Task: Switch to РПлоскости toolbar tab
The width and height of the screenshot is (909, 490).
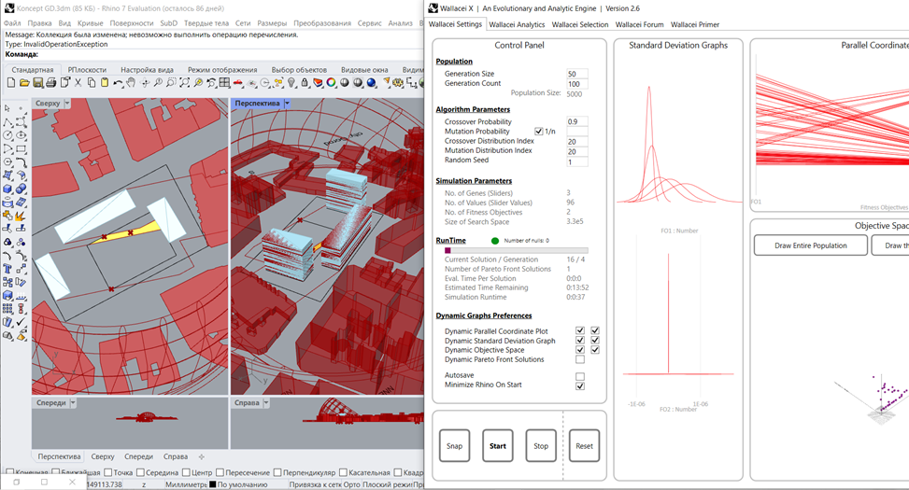Action: click(87, 69)
